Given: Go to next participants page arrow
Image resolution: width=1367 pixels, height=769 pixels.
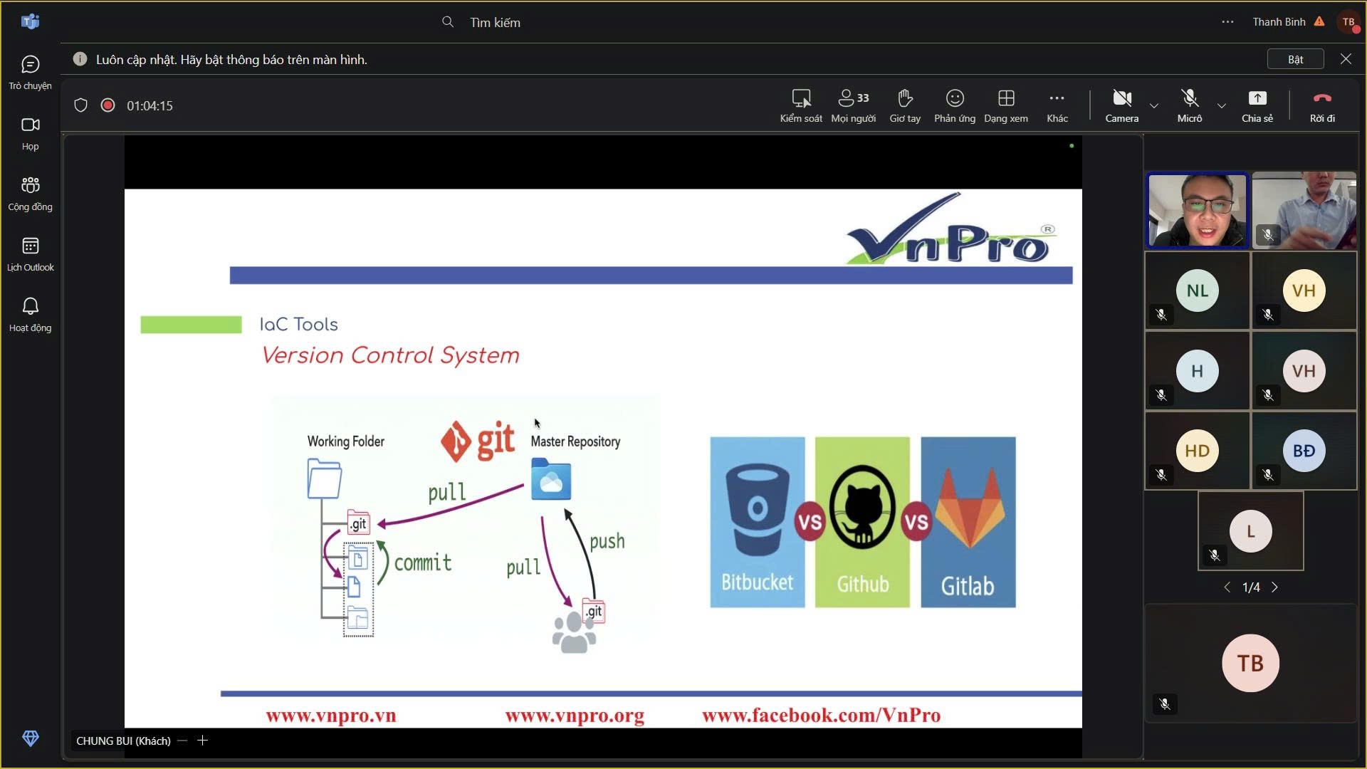Looking at the screenshot, I should [1275, 587].
